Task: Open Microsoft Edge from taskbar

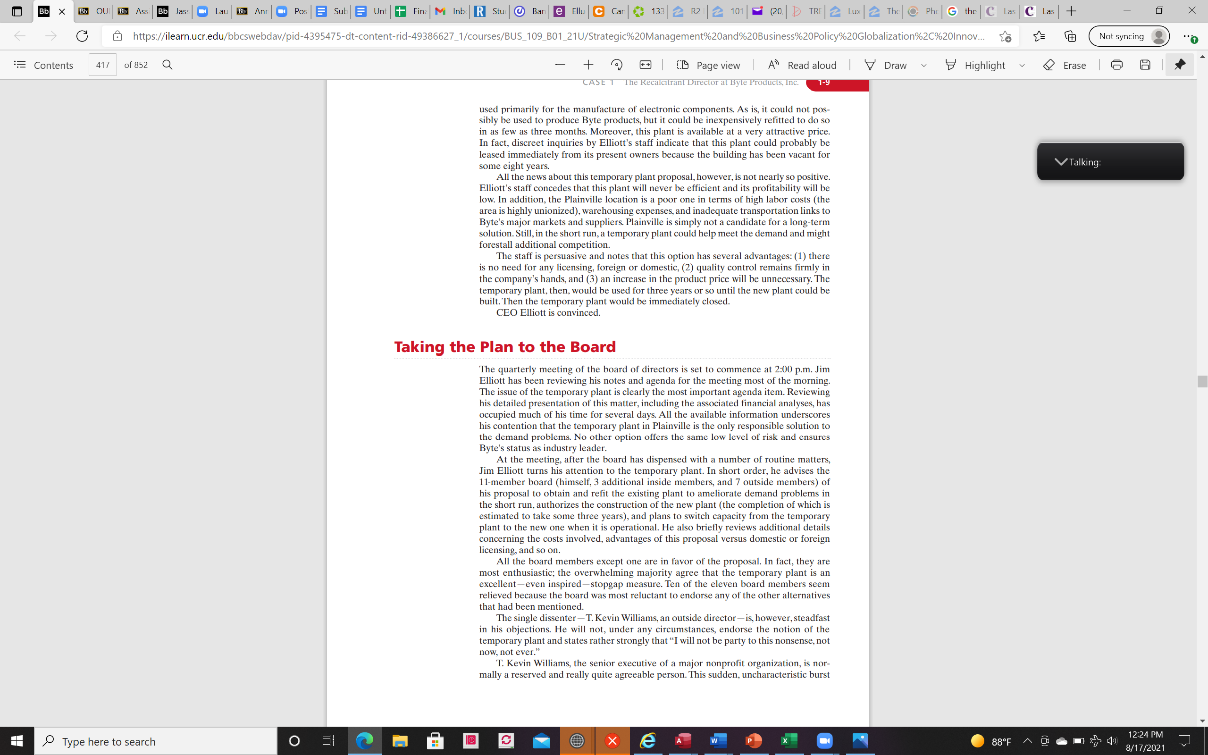Action: pyautogui.click(x=364, y=741)
